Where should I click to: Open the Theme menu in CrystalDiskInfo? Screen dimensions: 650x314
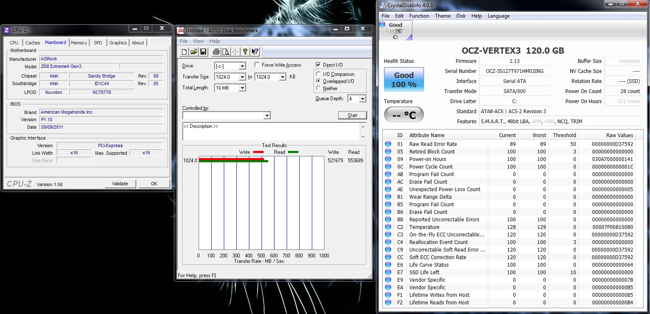[443, 16]
